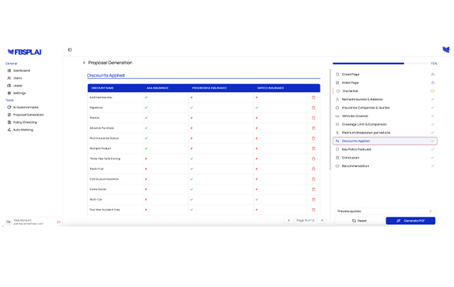
Task: Click the FBSPL AI logo in sidebar
Action: pos(25,52)
